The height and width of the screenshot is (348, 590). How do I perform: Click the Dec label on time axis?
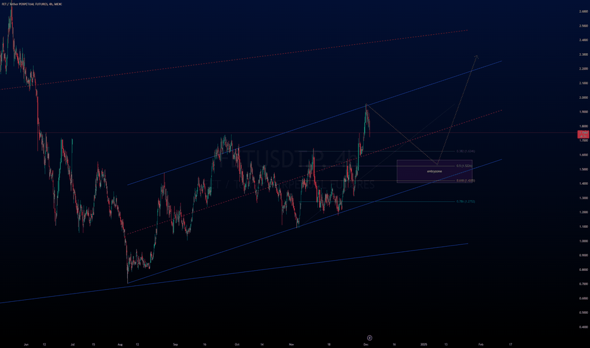(x=366, y=344)
